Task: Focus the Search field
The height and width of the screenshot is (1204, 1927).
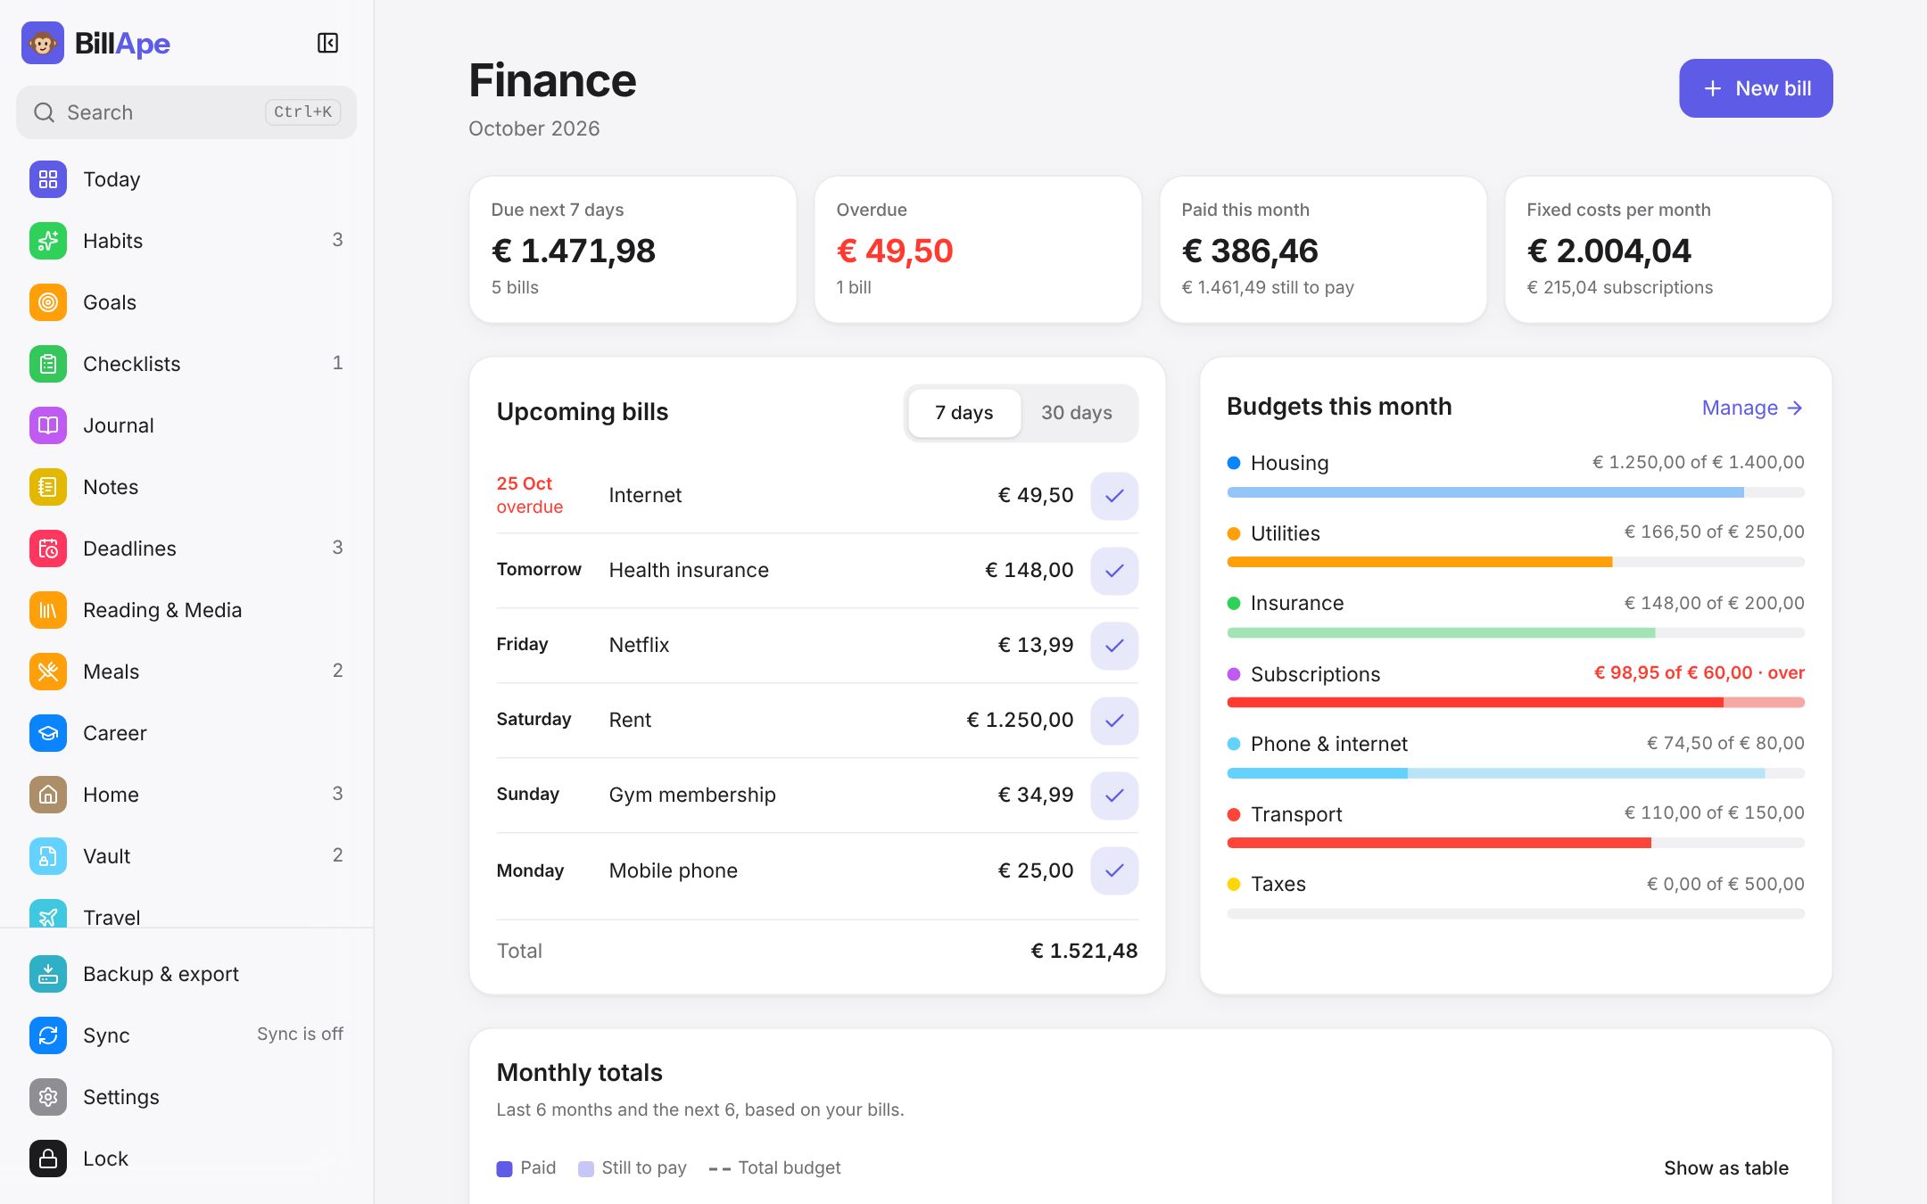Action: (186, 112)
